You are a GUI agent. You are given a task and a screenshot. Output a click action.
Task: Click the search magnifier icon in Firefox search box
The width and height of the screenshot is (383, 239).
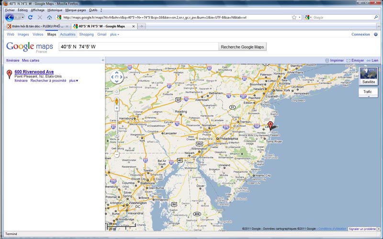[376, 17]
